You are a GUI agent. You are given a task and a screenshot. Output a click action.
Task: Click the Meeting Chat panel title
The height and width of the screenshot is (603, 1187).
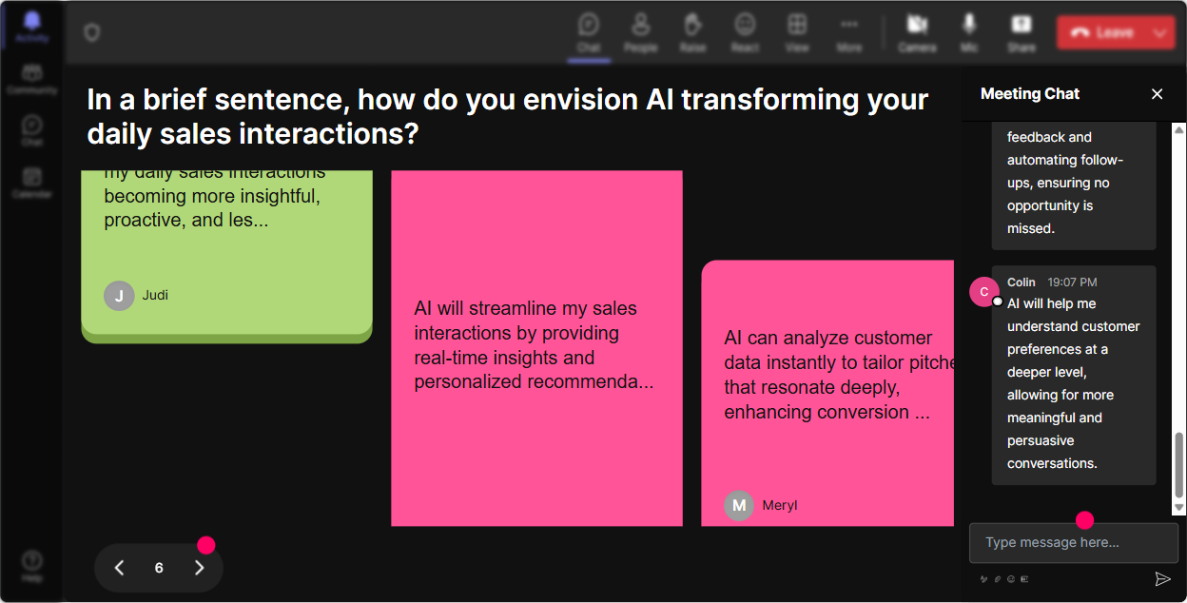click(x=1030, y=93)
